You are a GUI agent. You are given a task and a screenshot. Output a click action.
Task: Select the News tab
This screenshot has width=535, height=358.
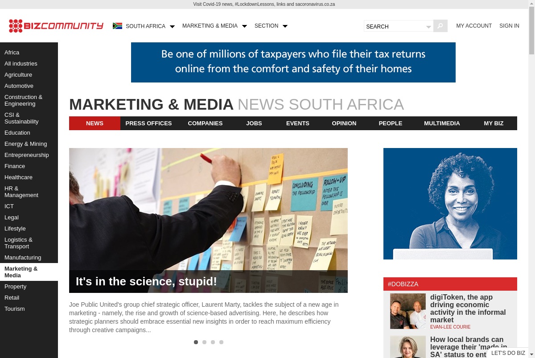[x=95, y=123]
